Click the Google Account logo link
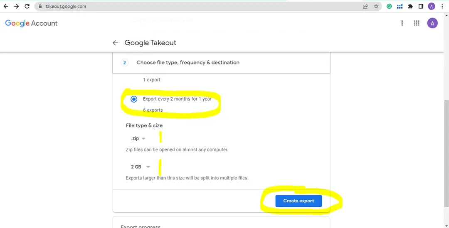449x228 pixels. point(31,23)
